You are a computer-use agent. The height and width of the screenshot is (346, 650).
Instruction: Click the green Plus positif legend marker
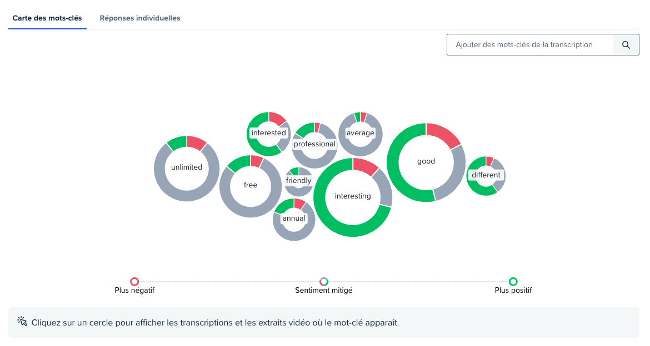click(x=513, y=282)
